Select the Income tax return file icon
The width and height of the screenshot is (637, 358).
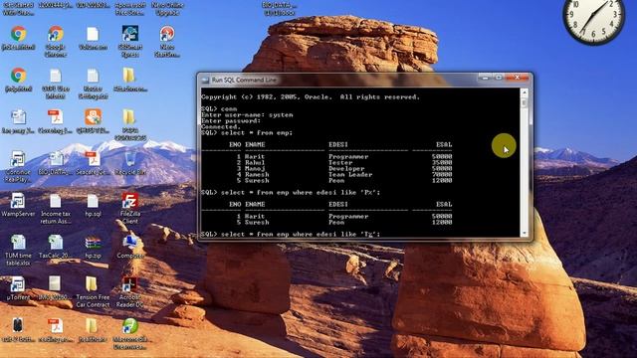click(x=56, y=209)
